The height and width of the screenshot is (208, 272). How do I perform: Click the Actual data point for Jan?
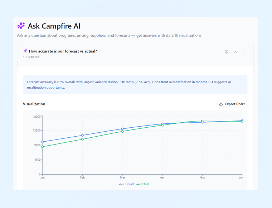(x=43, y=147)
